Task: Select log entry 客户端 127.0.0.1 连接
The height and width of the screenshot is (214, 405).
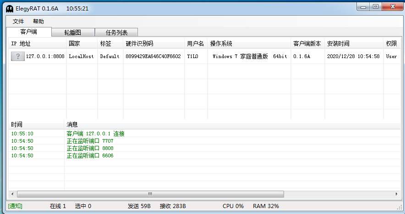Action: click(96, 134)
